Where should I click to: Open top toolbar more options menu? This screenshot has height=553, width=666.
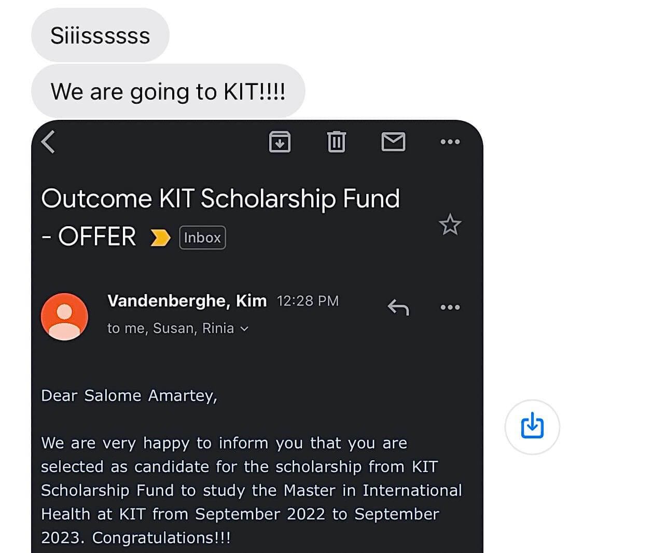click(450, 142)
